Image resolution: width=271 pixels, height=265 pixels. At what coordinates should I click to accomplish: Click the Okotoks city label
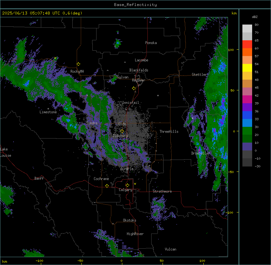point(130,220)
